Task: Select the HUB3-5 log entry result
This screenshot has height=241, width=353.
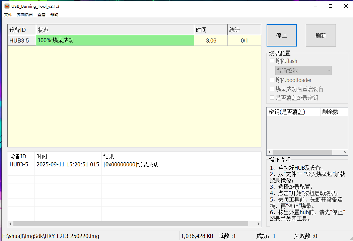Action: (131, 164)
